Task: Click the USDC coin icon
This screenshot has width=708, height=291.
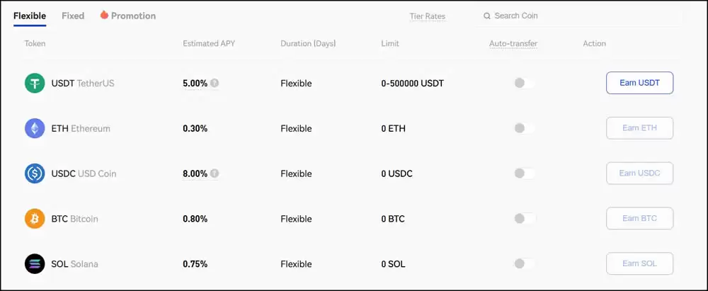Action: pyautogui.click(x=35, y=173)
